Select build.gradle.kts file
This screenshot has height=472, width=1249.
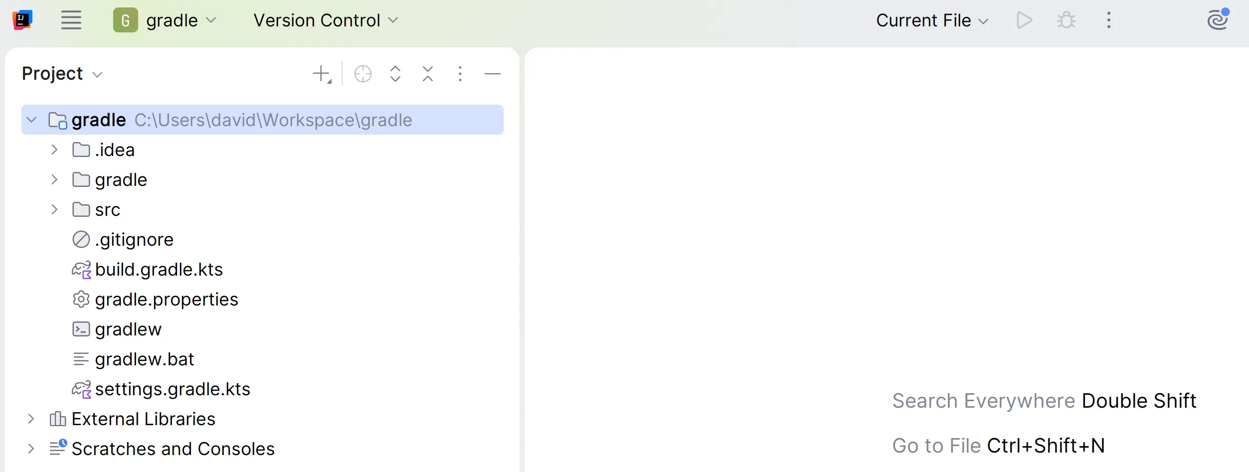coord(159,270)
